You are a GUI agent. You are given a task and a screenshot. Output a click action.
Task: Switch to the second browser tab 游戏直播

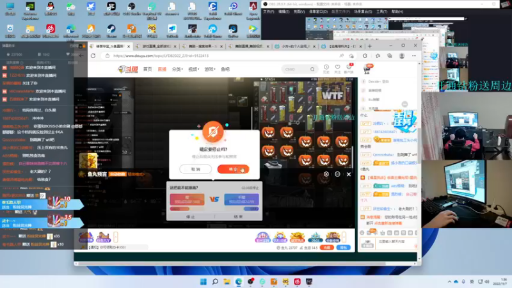point(157,46)
